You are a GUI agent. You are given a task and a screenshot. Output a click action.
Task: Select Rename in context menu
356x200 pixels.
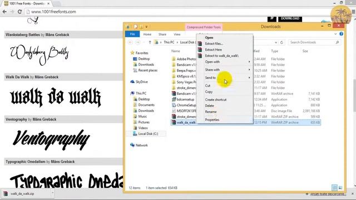211,112
